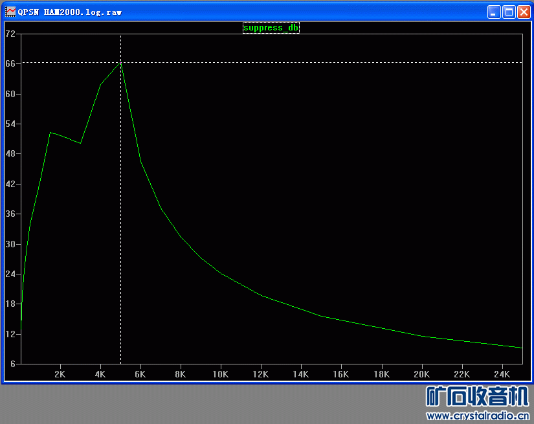
Task: Click the 6K label on the horizontal axis
Action: click(x=140, y=374)
